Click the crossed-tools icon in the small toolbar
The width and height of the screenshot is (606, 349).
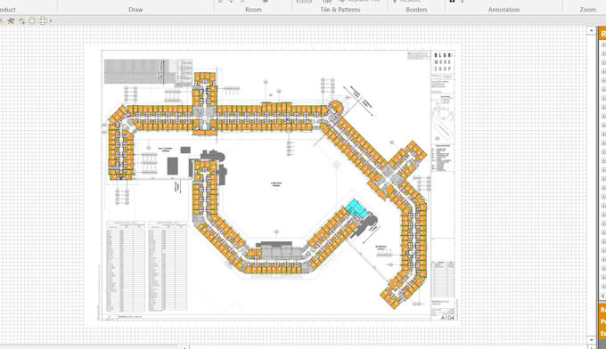click(x=11, y=20)
